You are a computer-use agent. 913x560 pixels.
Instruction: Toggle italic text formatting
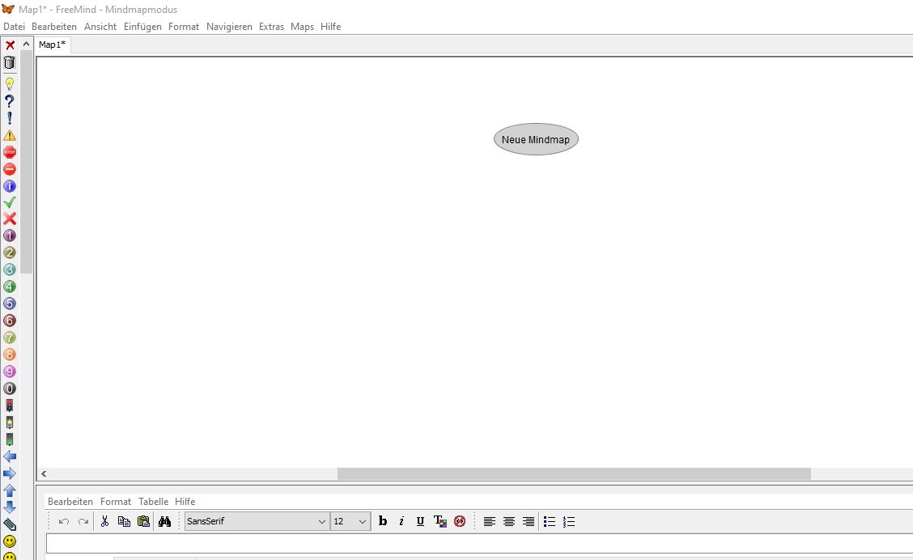(401, 522)
